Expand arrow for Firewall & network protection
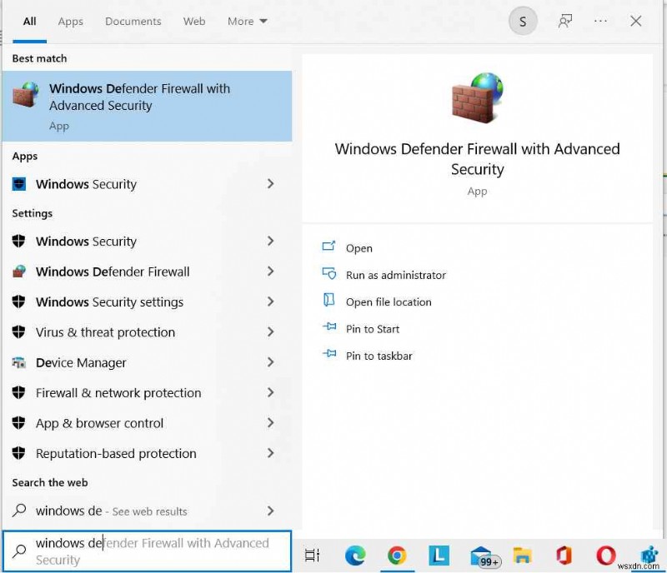This screenshot has height=573, width=667. [270, 392]
